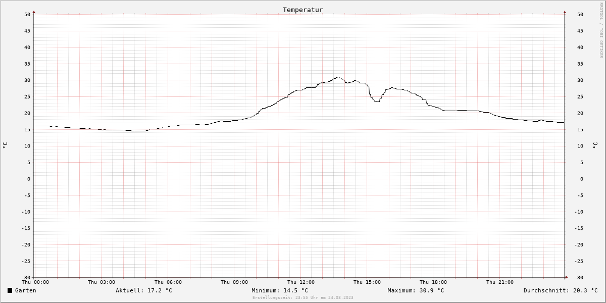The width and height of the screenshot is (606, 303).
Task: Click the chart title "Temperatur"
Action: point(302,10)
